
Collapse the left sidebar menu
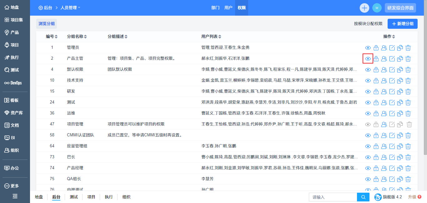point(15,196)
